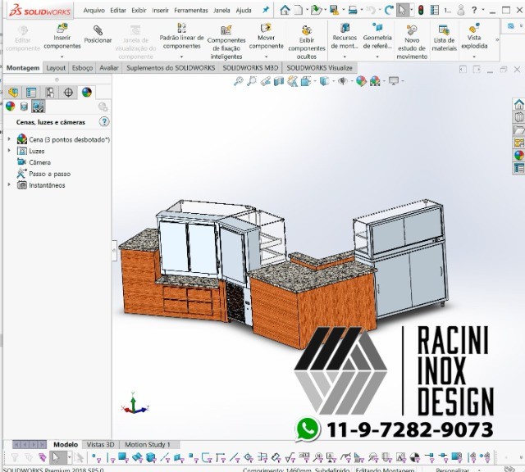The height and width of the screenshot is (472, 525).
Task: Open the Arquivo menu
Action: pyautogui.click(x=94, y=11)
